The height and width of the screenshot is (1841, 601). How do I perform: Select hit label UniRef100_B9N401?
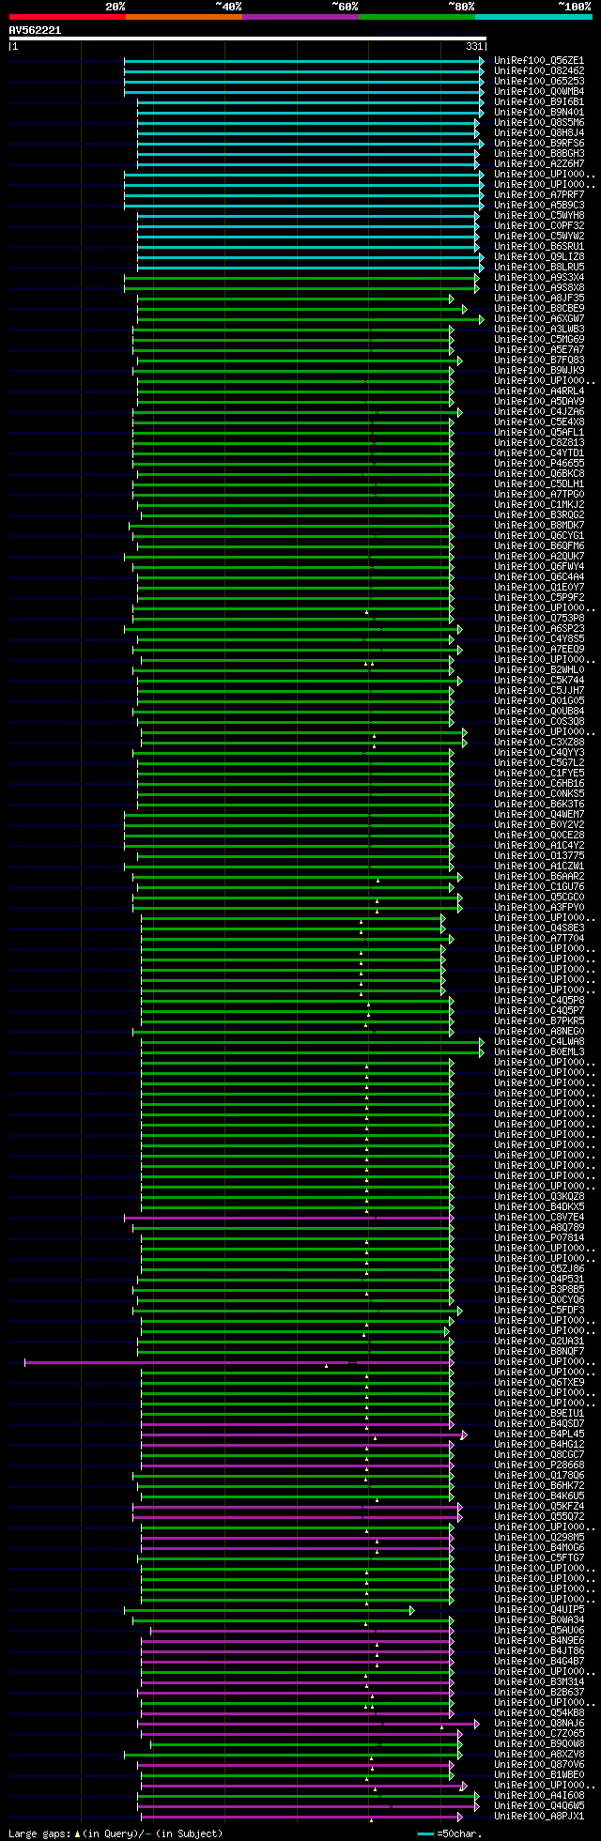(x=539, y=112)
